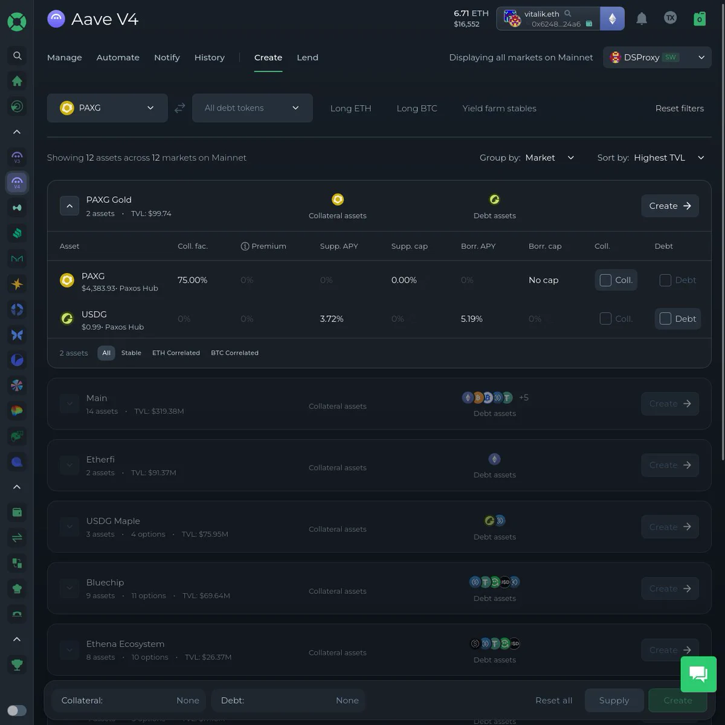Swap collateral and debt token filters

click(x=179, y=108)
